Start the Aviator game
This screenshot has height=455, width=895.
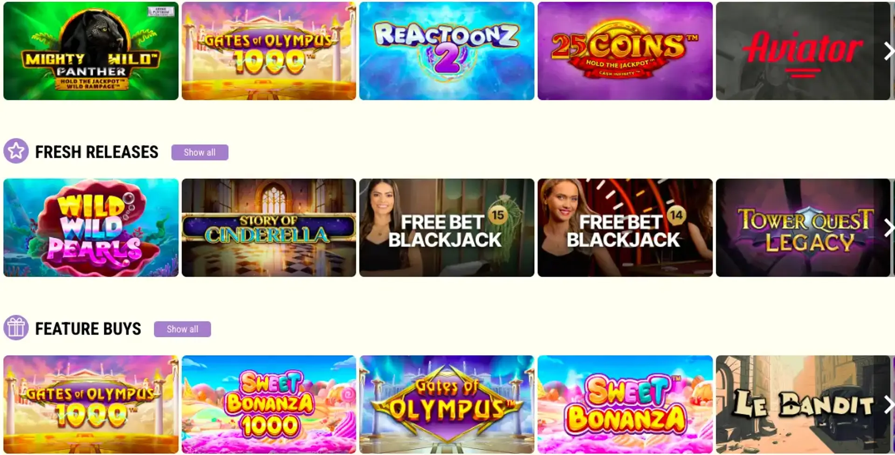tap(803, 51)
